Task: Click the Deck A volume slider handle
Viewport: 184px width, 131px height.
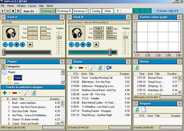Action: tap(59, 37)
